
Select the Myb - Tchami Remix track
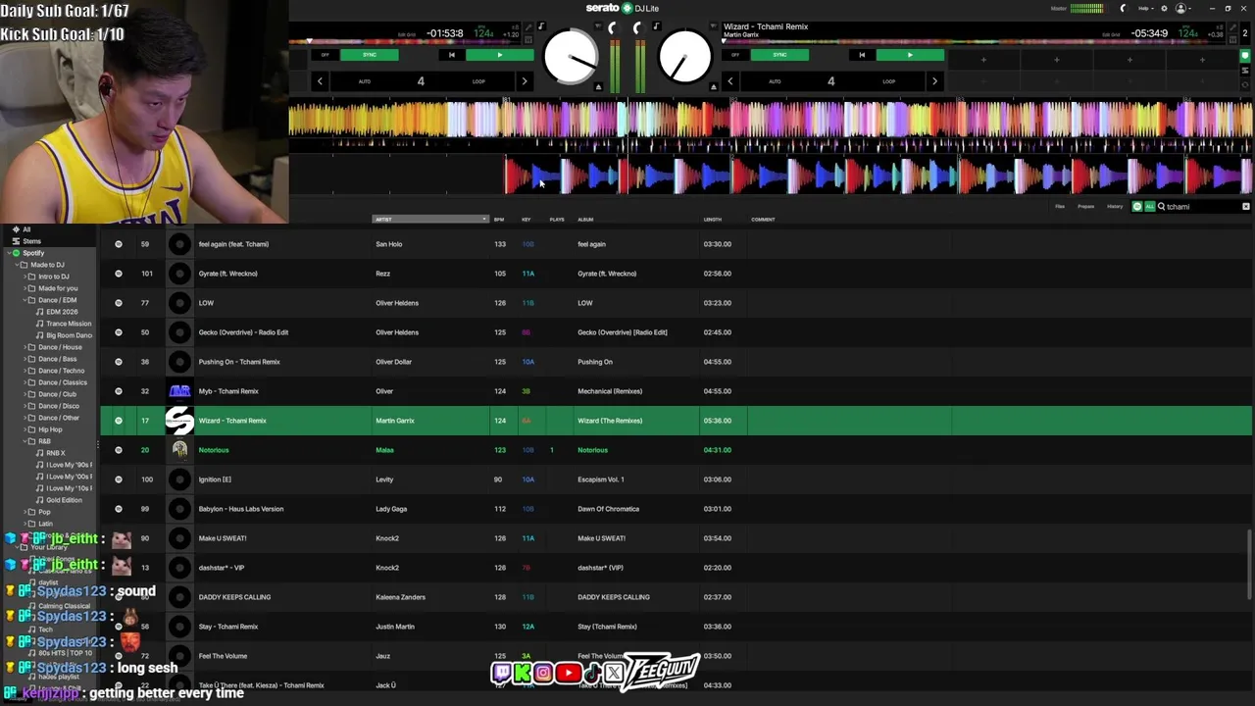click(x=677, y=391)
